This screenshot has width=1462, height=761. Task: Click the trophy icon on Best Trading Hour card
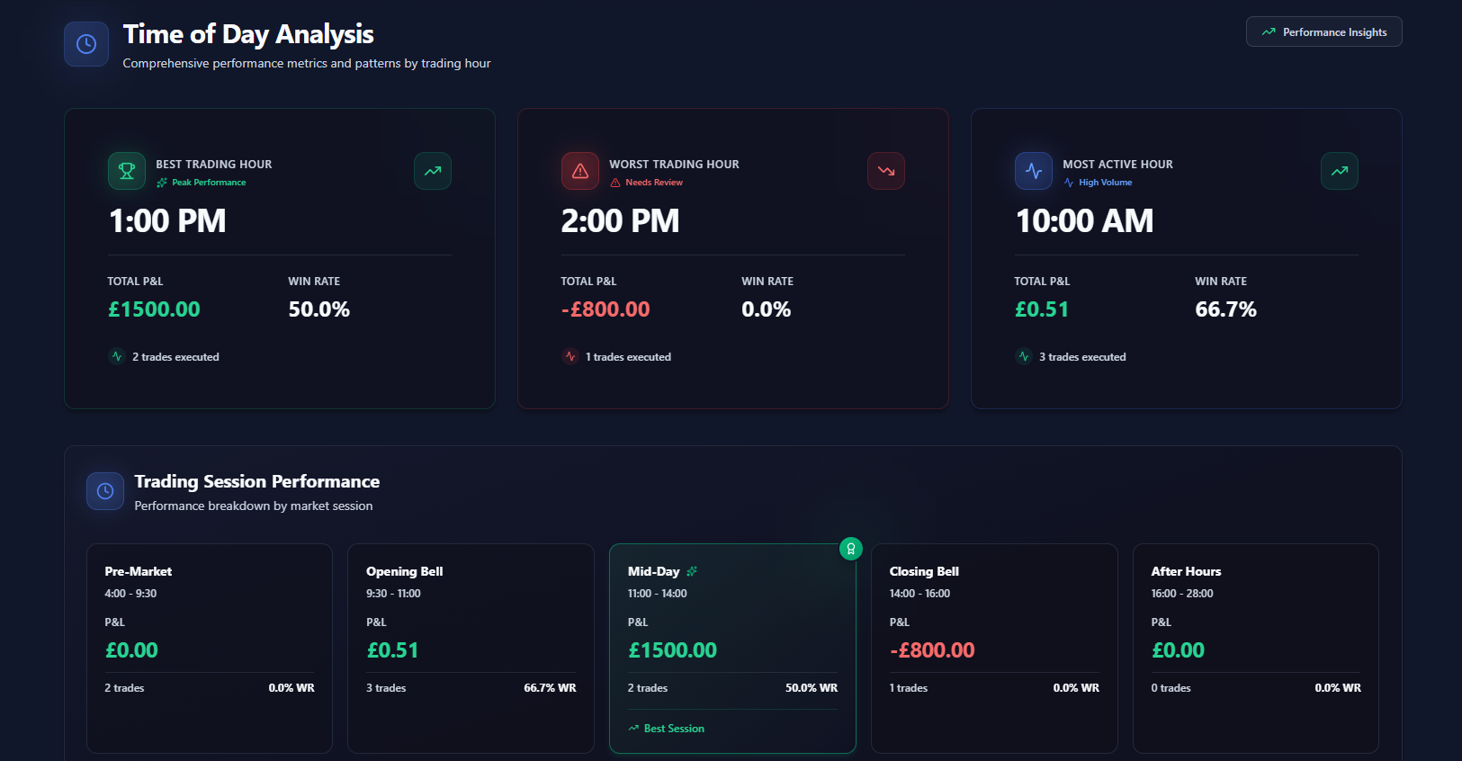[127, 171]
